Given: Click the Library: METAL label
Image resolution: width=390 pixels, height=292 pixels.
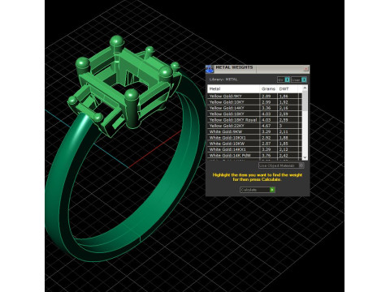Looking at the screenshot, I should pos(223,79).
